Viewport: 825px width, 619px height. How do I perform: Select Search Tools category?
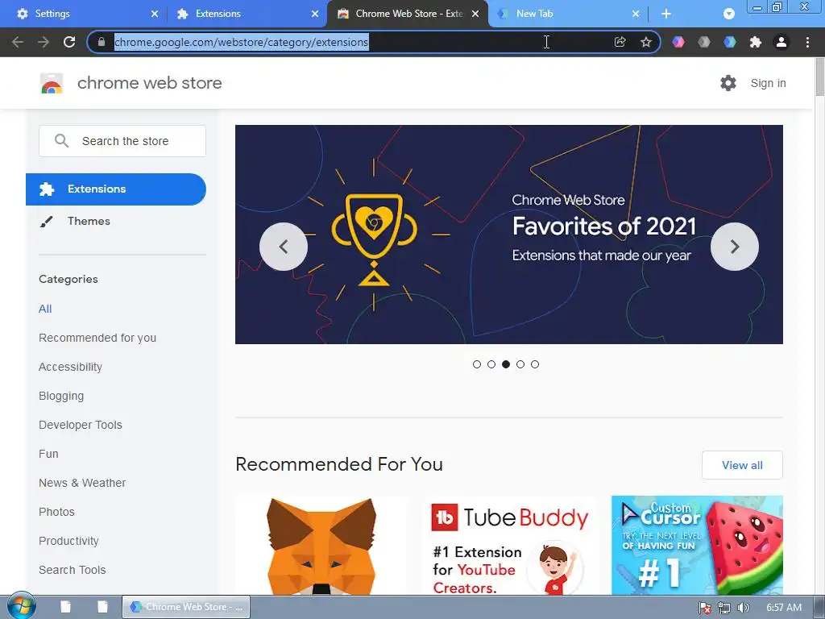coord(72,570)
